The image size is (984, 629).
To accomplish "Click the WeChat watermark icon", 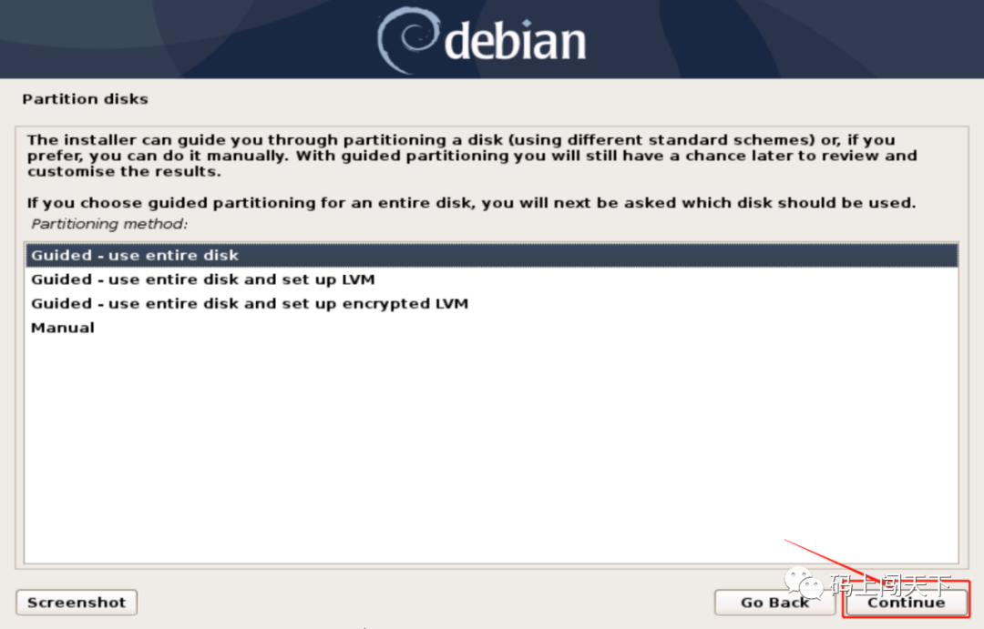I will [804, 583].
